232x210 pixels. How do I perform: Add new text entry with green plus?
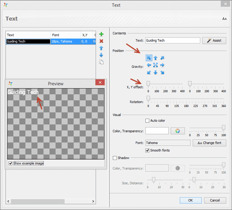[x=101, y=34]
